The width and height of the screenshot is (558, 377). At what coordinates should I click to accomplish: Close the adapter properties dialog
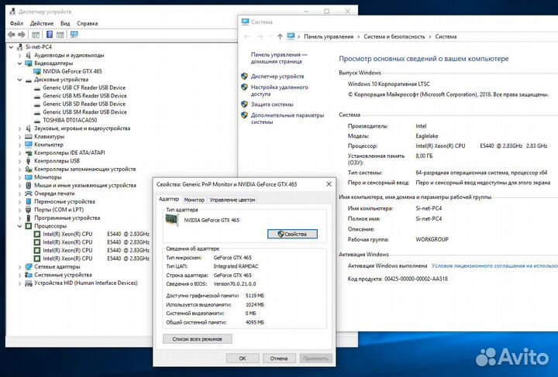click(329, 184)
